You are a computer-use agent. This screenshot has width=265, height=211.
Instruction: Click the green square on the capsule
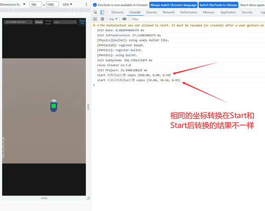[x=54, y=106]
